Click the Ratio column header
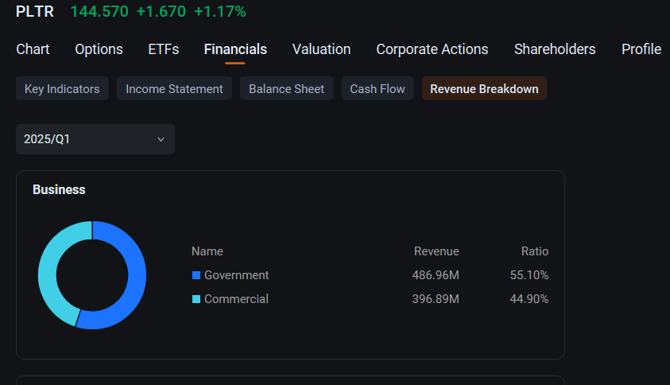The width and height of the screenshot is (670, 385). pyautogui.click(x=535, y=251)
